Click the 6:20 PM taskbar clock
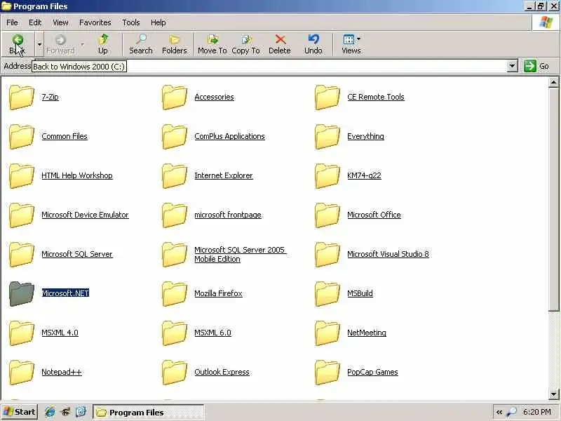Screen dimensions: 561x421 [536, 412]
